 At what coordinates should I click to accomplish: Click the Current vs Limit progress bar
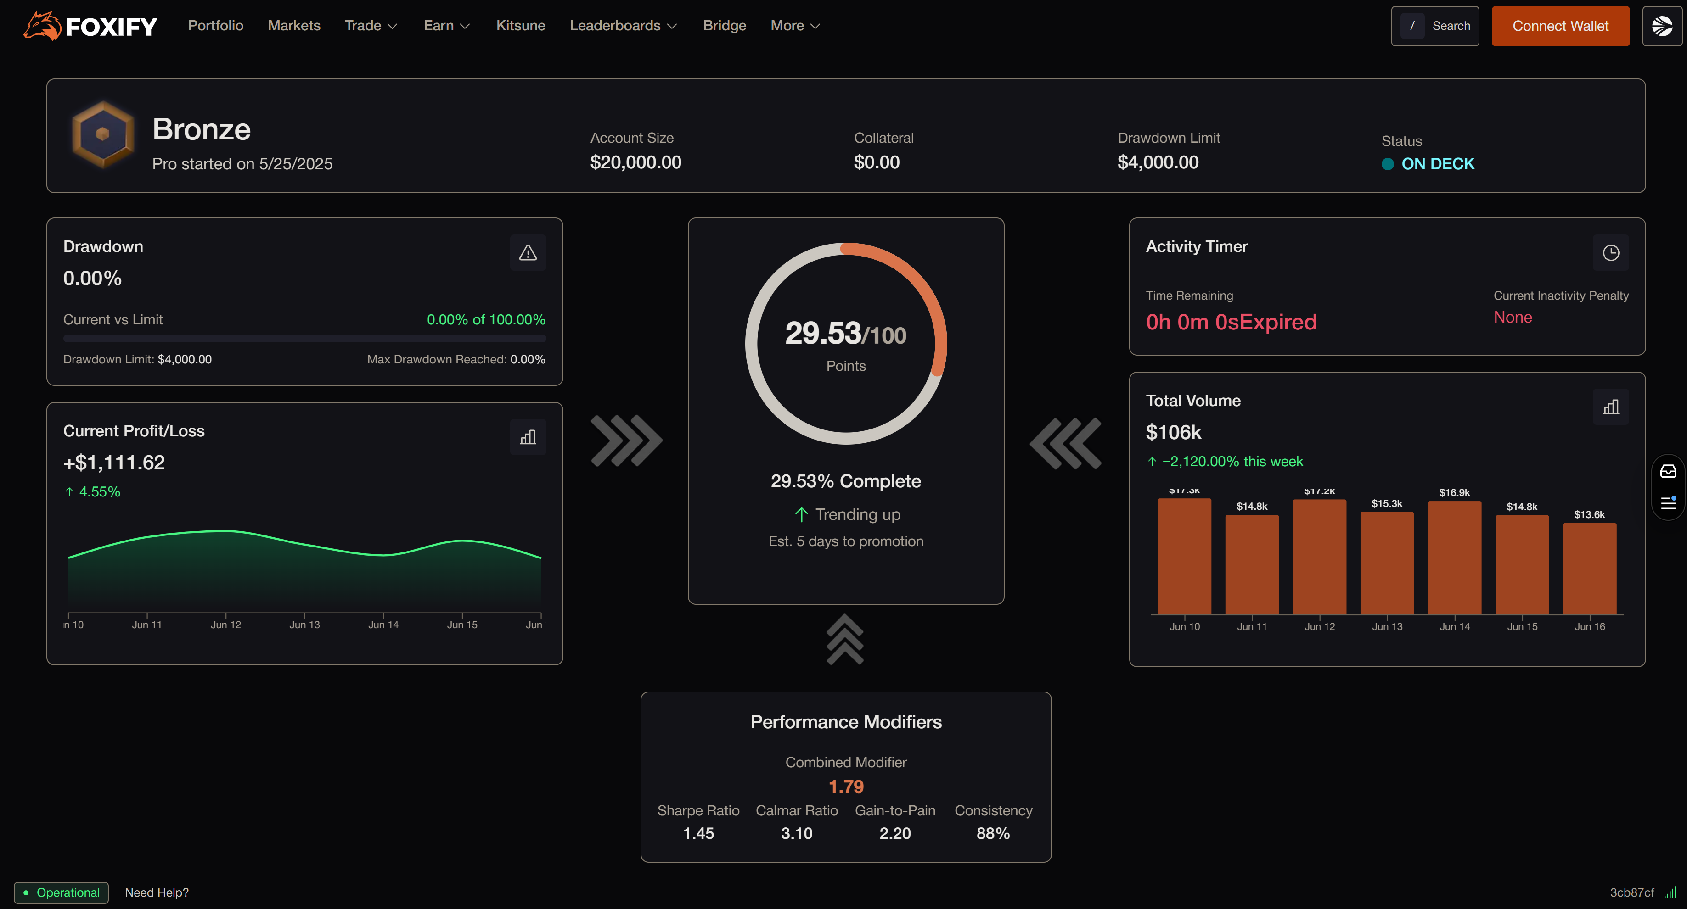tap(304, 338)
